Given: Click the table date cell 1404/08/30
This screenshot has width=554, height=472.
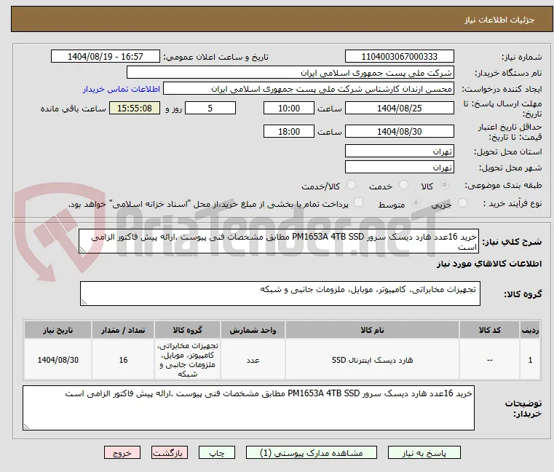Looking at the screenshot, I should 58,360.
